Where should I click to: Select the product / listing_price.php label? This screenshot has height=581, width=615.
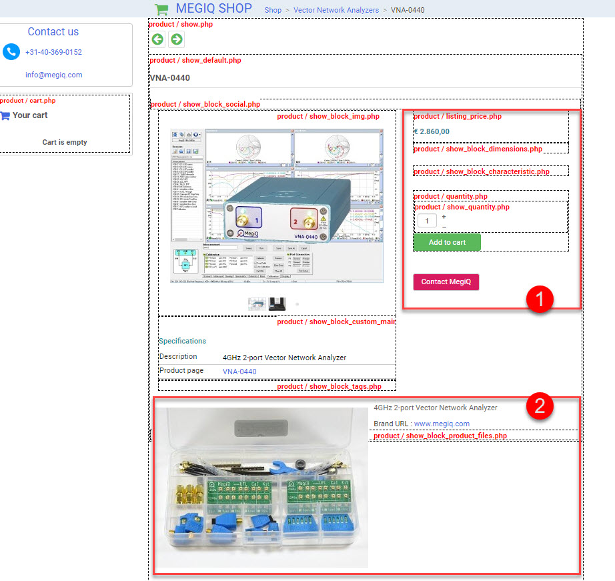pyautogui.click(x=458, y=116)
